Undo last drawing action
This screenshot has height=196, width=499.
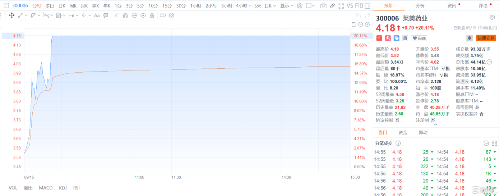358,15
